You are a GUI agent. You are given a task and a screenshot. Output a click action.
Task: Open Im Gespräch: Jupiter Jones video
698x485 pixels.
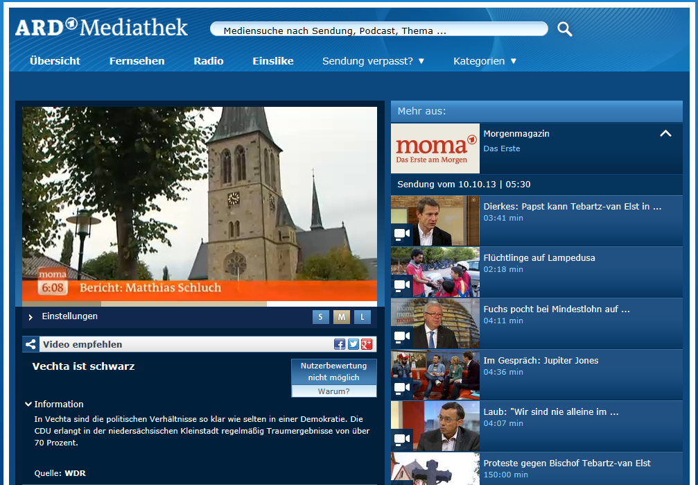[541, 360]
